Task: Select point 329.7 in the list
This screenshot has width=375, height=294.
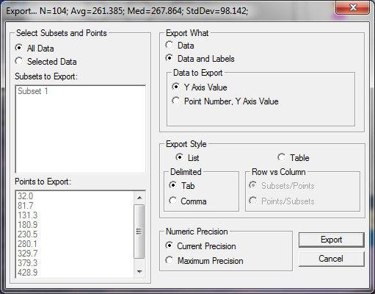Action: click(x=76, y=254)
